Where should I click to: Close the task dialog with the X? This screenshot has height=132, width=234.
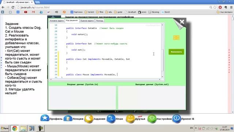pos(182,22)
